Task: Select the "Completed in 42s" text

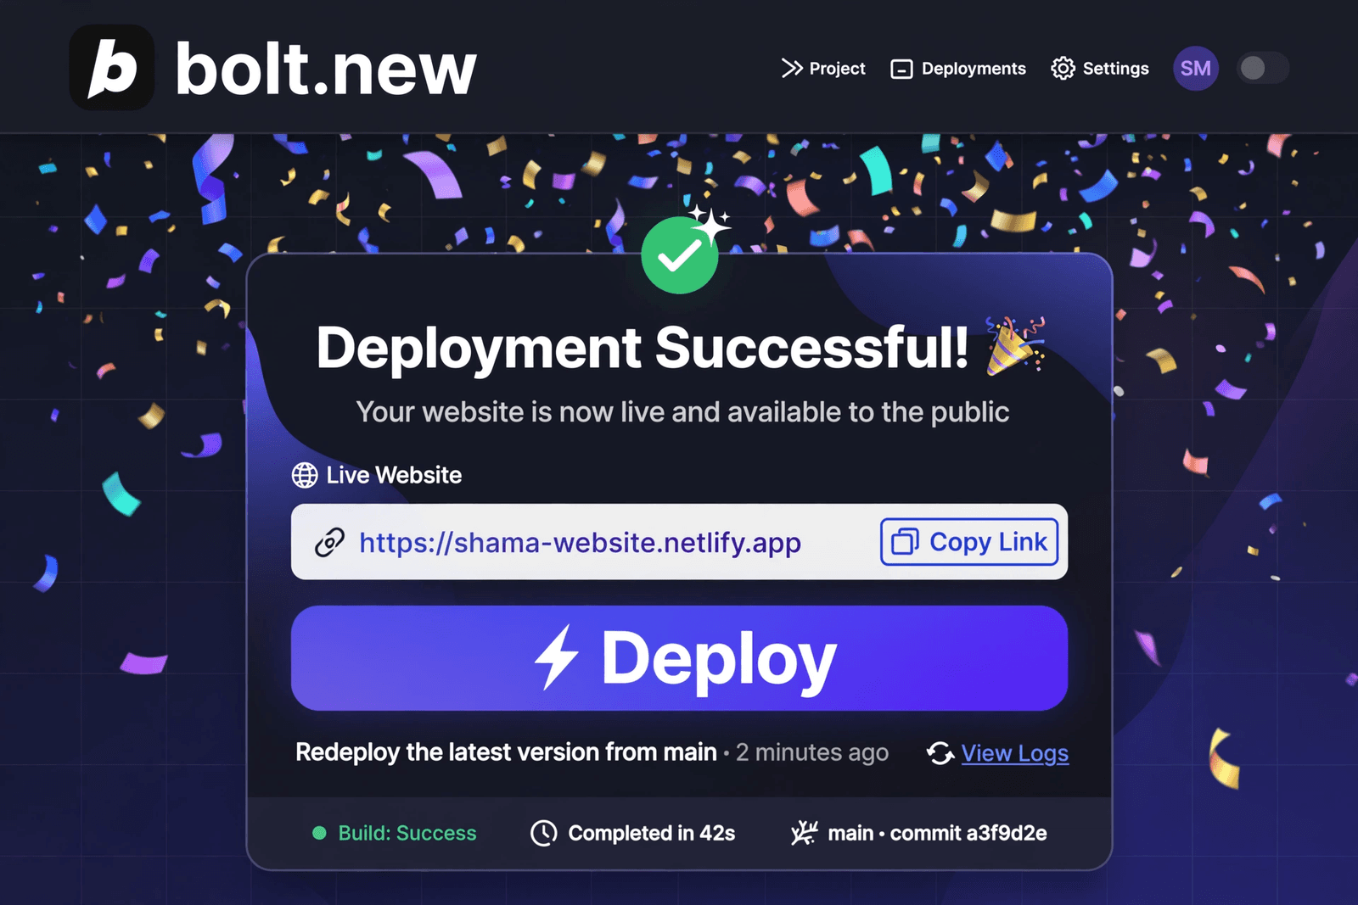Action: [x=652, y=833]
